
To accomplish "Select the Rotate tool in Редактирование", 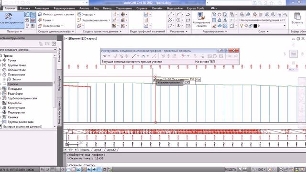I will (x=219, y=14).
